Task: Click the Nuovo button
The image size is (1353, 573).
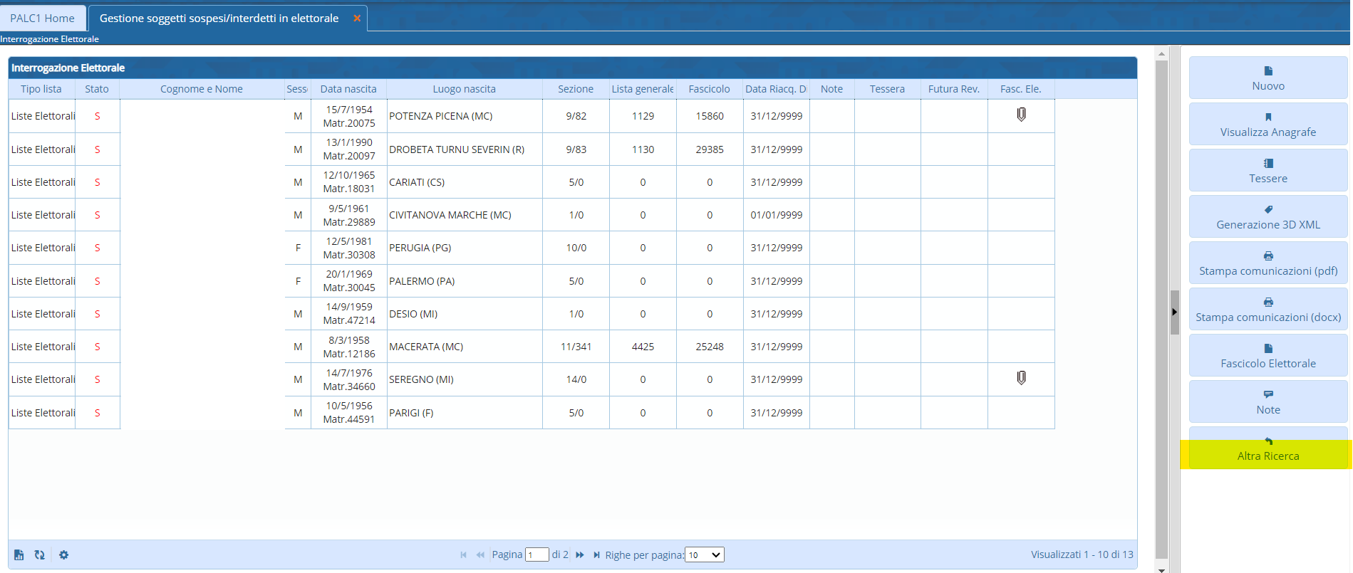Action: [1268, 78]
